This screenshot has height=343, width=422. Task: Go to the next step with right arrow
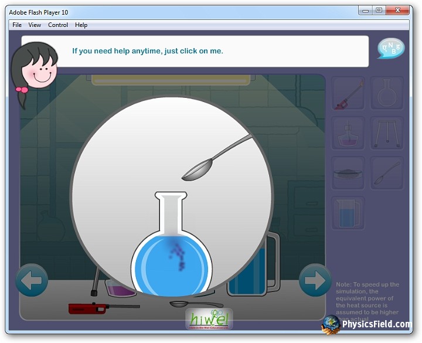pyautogui.click(x=315, y=280)
